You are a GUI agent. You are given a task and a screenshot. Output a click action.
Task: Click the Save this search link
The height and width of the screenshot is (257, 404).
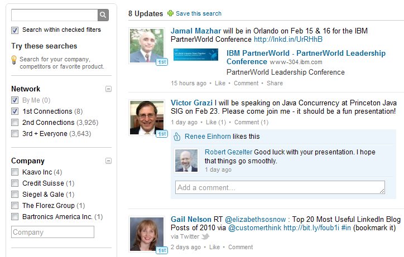click(198, 13)
